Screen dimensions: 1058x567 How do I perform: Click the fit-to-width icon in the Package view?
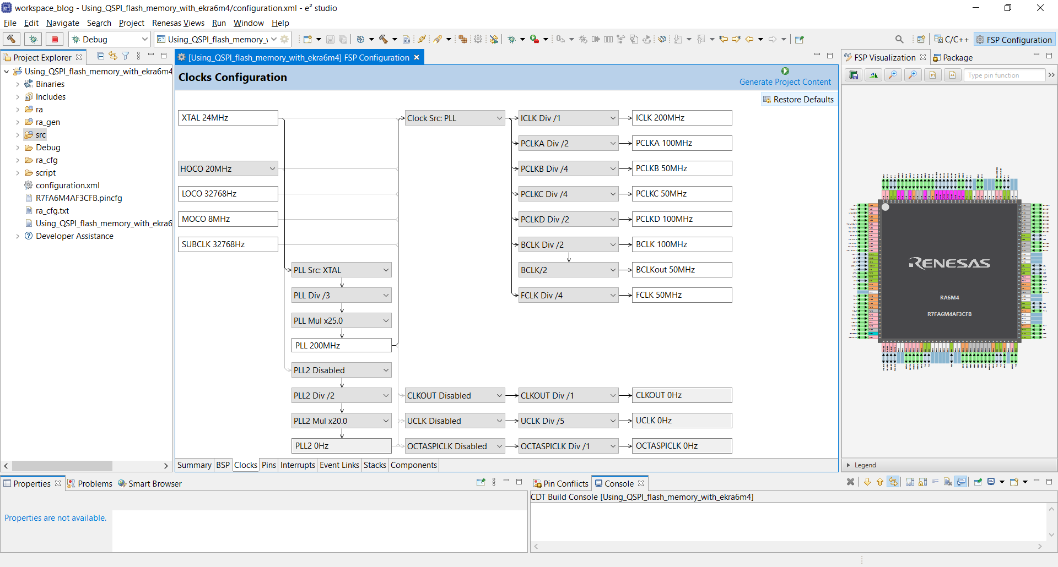(953, 75)
